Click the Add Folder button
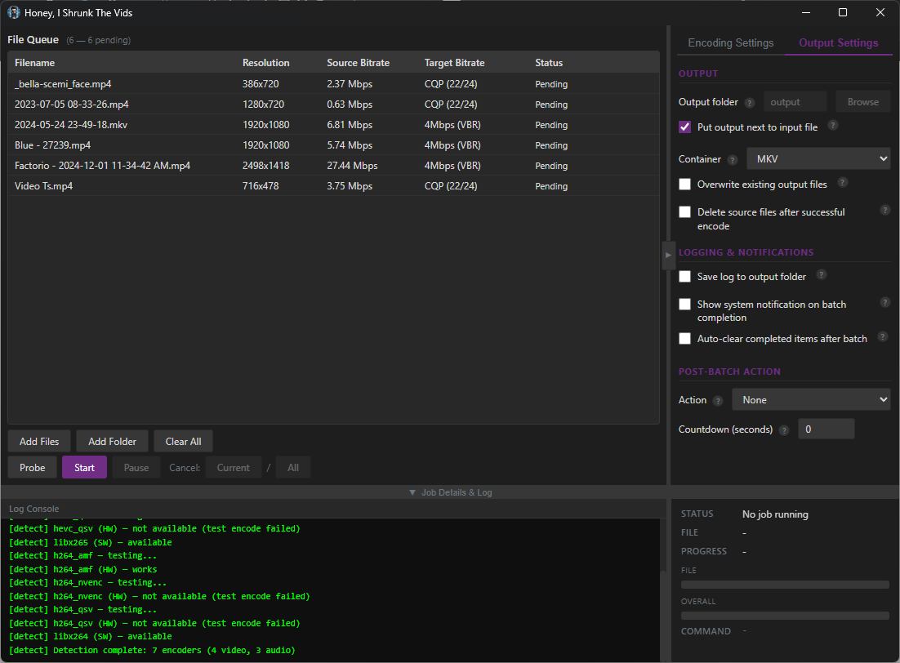This screenshot has width=900, height=663. [x=112, y=442]
